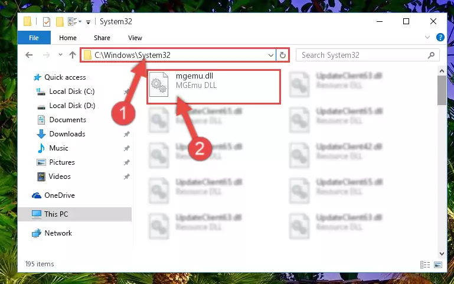Viewport: 454px width, 284px height.
Task: Click the scrollbar down arrow
Action: (x=442, y=254)
